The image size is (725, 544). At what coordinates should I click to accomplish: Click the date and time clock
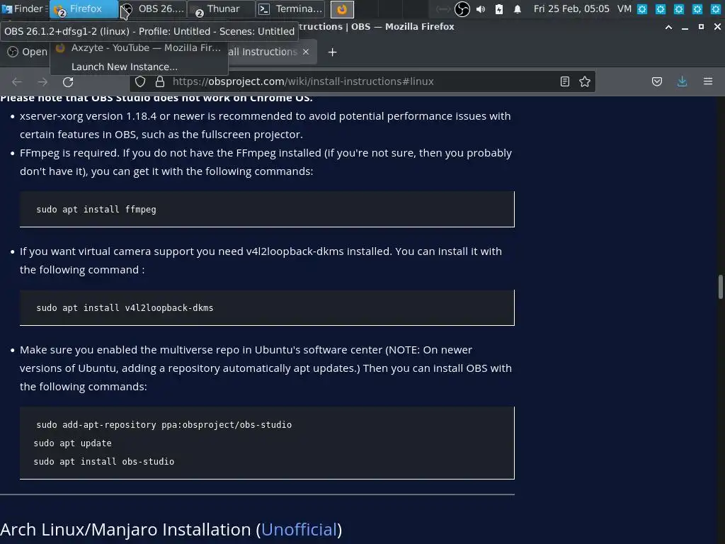(x=571, y=8)
